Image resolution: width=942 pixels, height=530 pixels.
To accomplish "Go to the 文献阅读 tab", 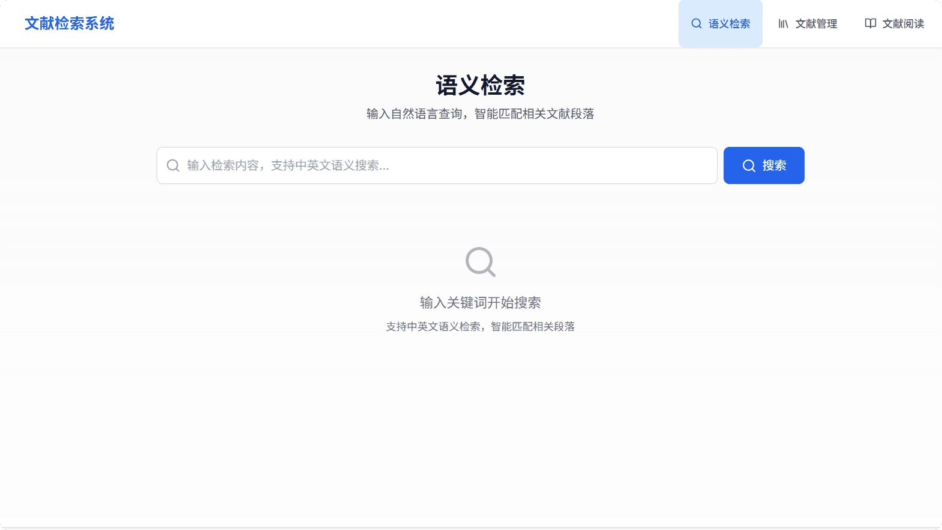I will click(x=894, y=23).
